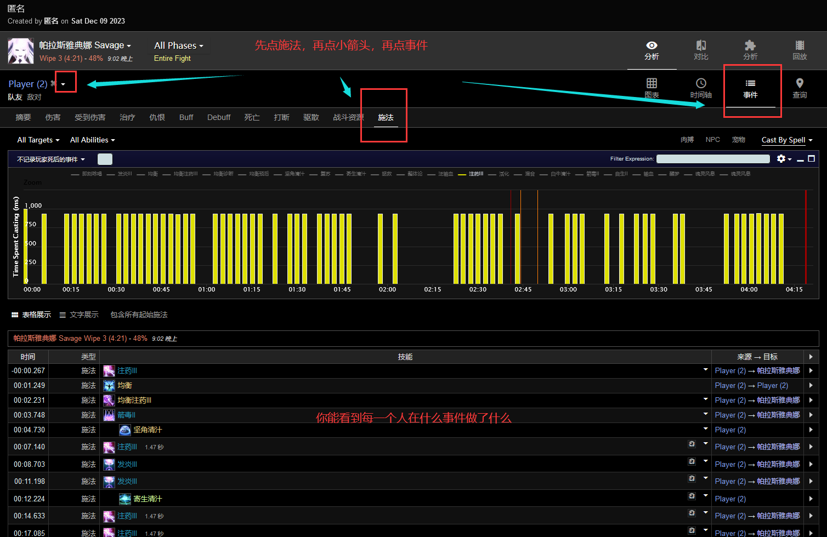Viewport: 827px width, 537px height.
Task: Remove the Player (2) filter with X
Action: (x=53, y=84)
